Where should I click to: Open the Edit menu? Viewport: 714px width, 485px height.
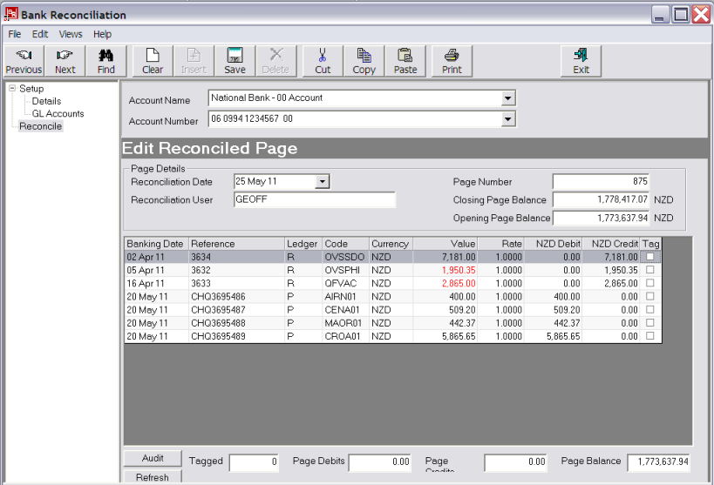pyautogui.click(x=40, y=34)
